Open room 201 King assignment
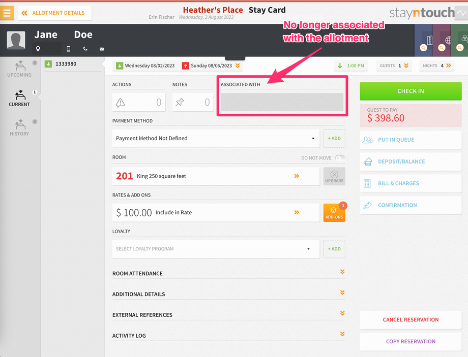The image size is (468, 357). [x=216, y=176]
